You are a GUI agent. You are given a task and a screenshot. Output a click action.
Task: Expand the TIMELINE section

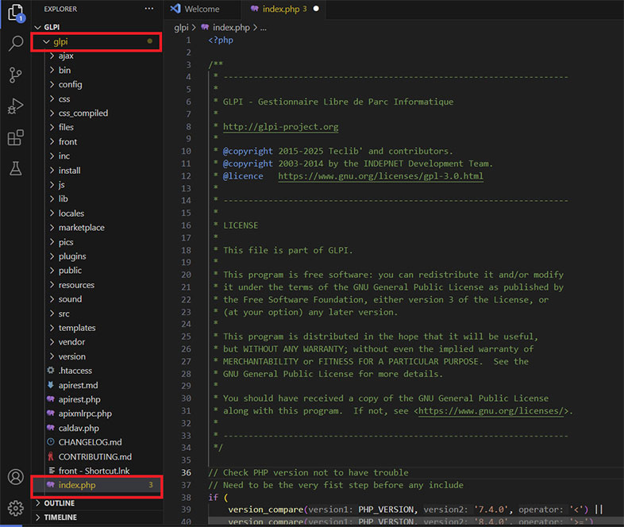coord(60,517)
